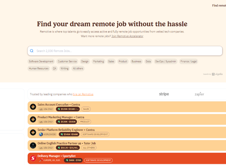Toggle the Customer Service filter chip
The height and width of the screenshot is (165, 226).
67,61
